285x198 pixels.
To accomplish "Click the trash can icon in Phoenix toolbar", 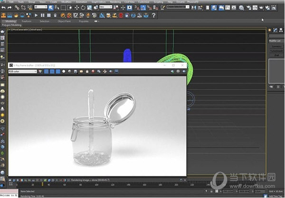I will [x=55, y=16].
